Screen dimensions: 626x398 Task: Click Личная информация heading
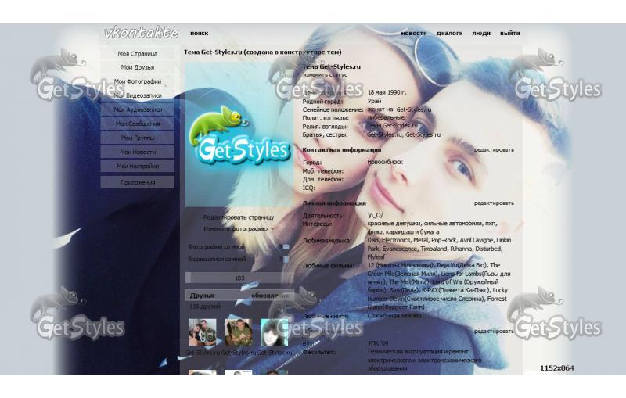coord(334,203)
